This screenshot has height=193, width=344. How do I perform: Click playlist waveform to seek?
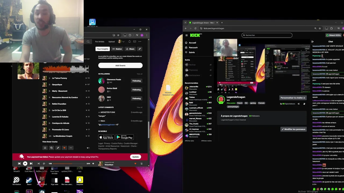pos(66,69)
